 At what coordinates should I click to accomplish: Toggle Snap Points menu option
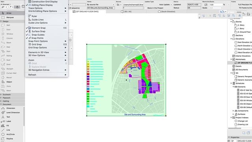[46, 38]
